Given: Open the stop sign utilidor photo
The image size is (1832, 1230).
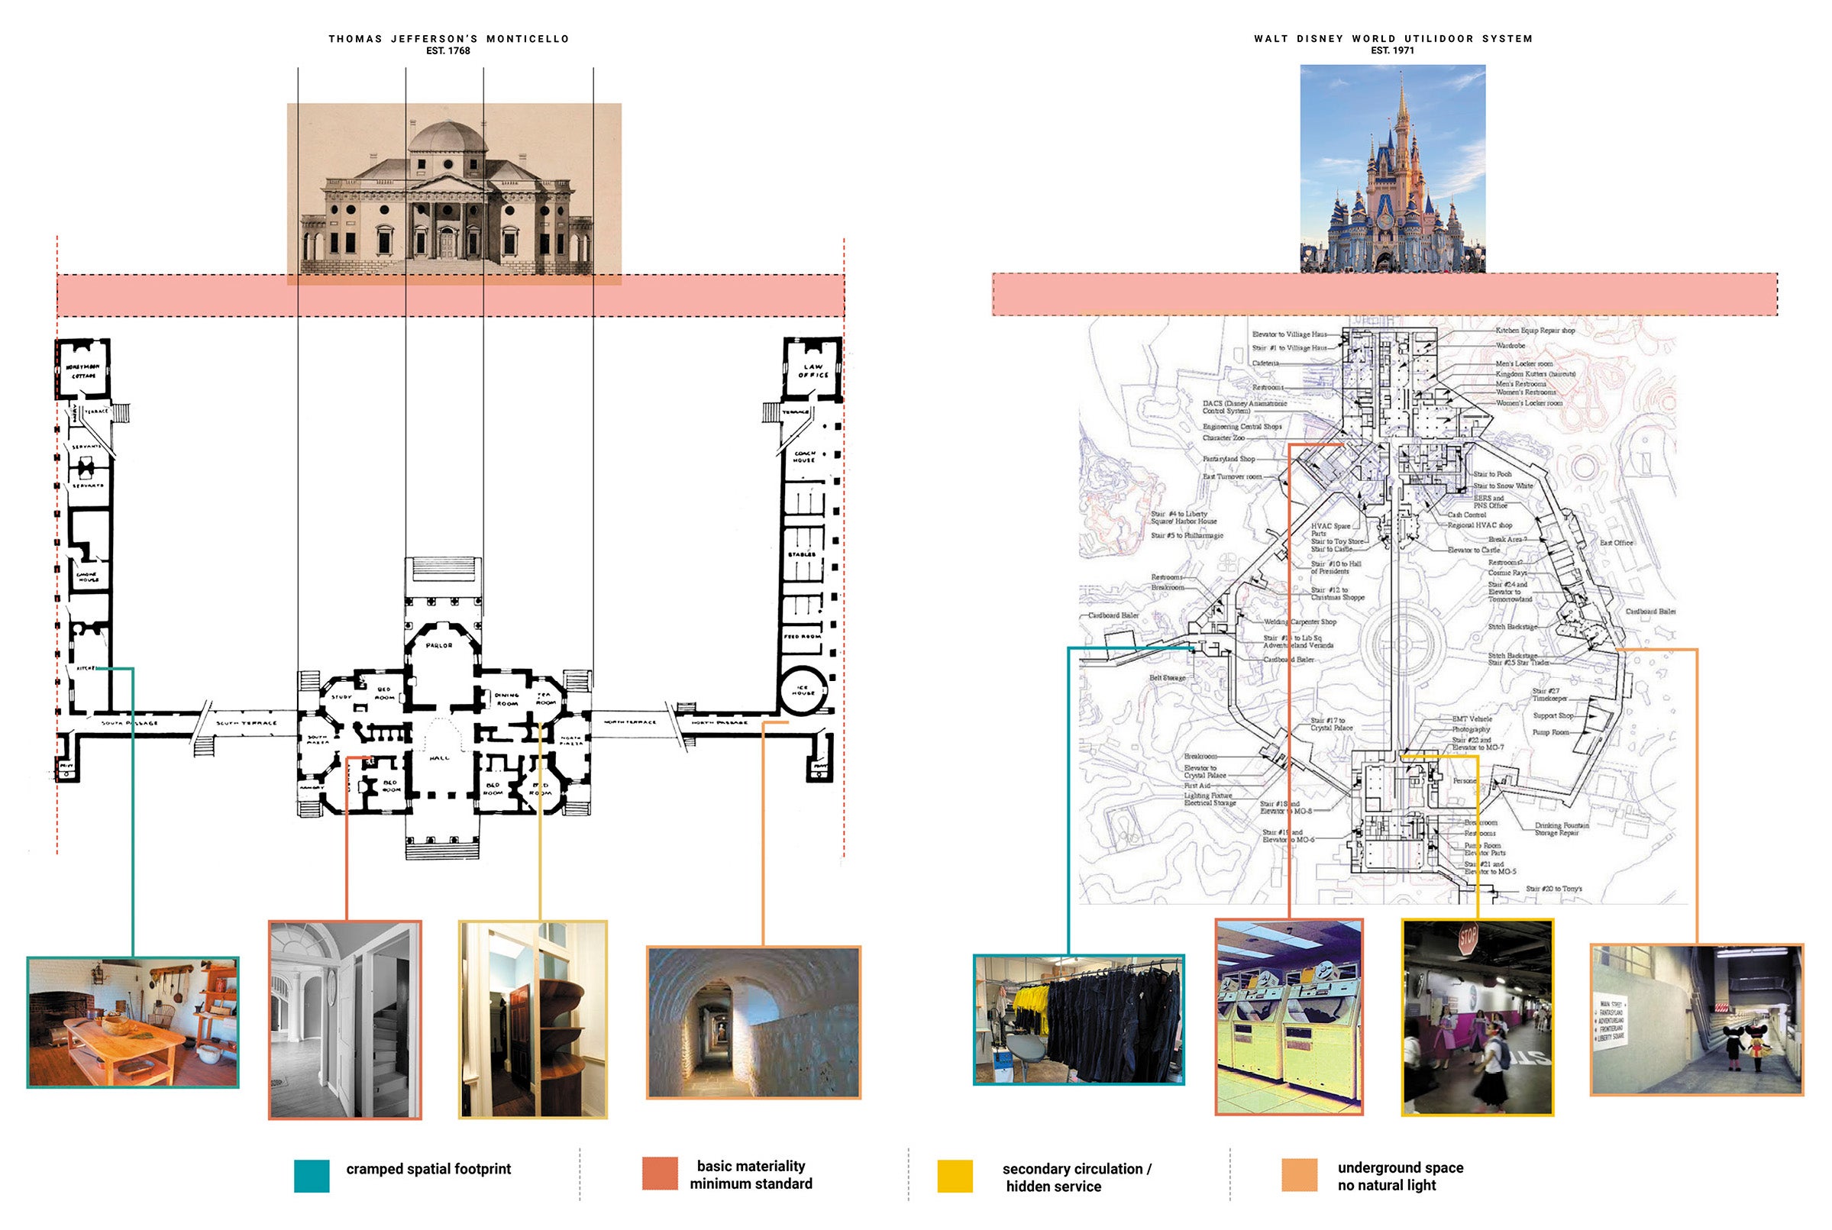Looking at the screenshot, I should click(1478, 1017).
